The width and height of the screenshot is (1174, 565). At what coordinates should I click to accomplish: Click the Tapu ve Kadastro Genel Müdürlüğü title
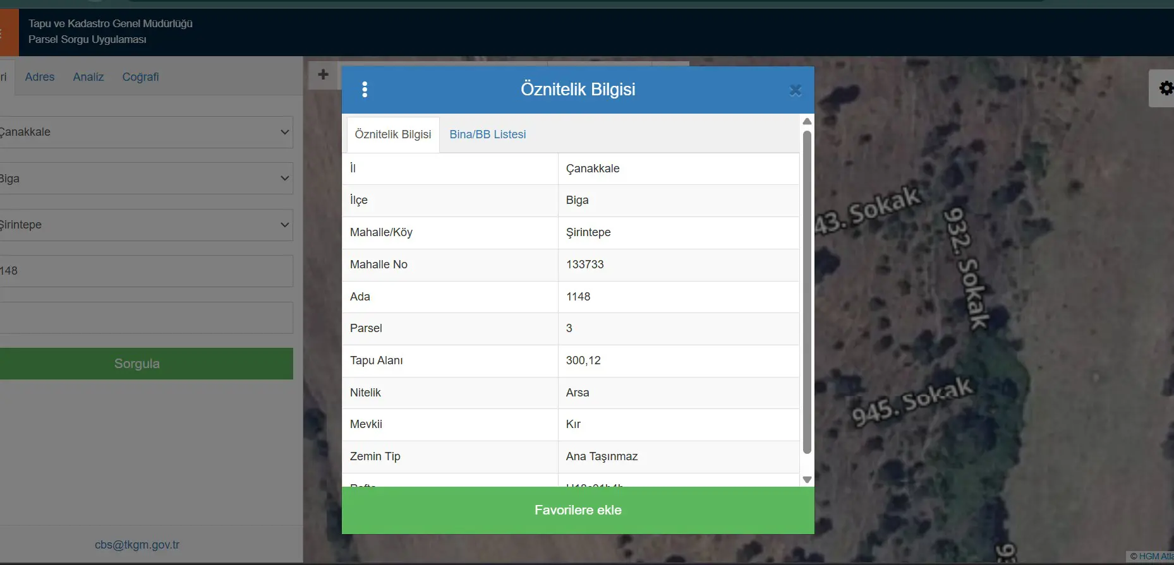click(111, 23)
